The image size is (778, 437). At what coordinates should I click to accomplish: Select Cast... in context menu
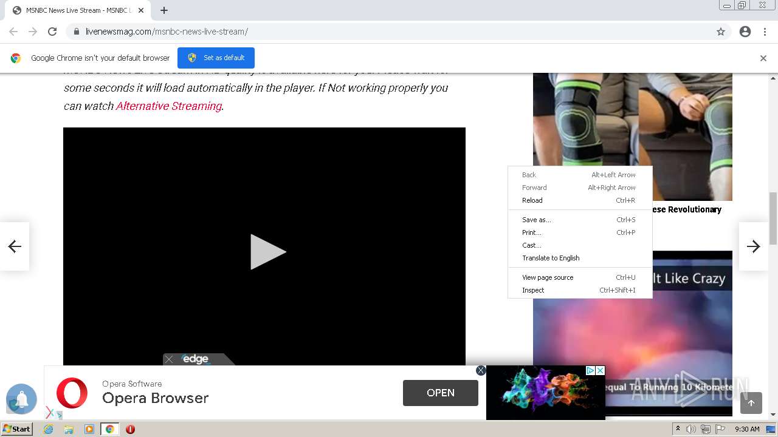click(579, 245)
